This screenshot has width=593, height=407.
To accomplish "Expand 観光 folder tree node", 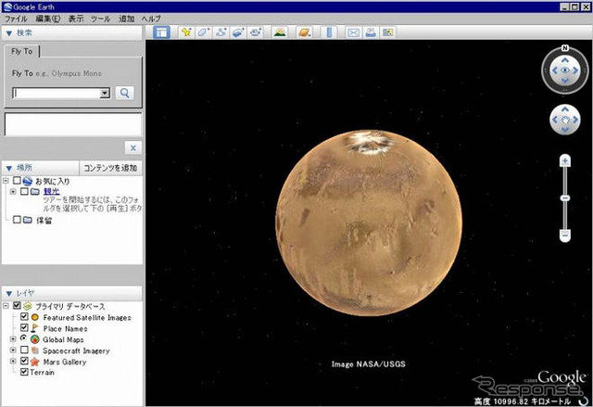I will [x=13, y=191].
